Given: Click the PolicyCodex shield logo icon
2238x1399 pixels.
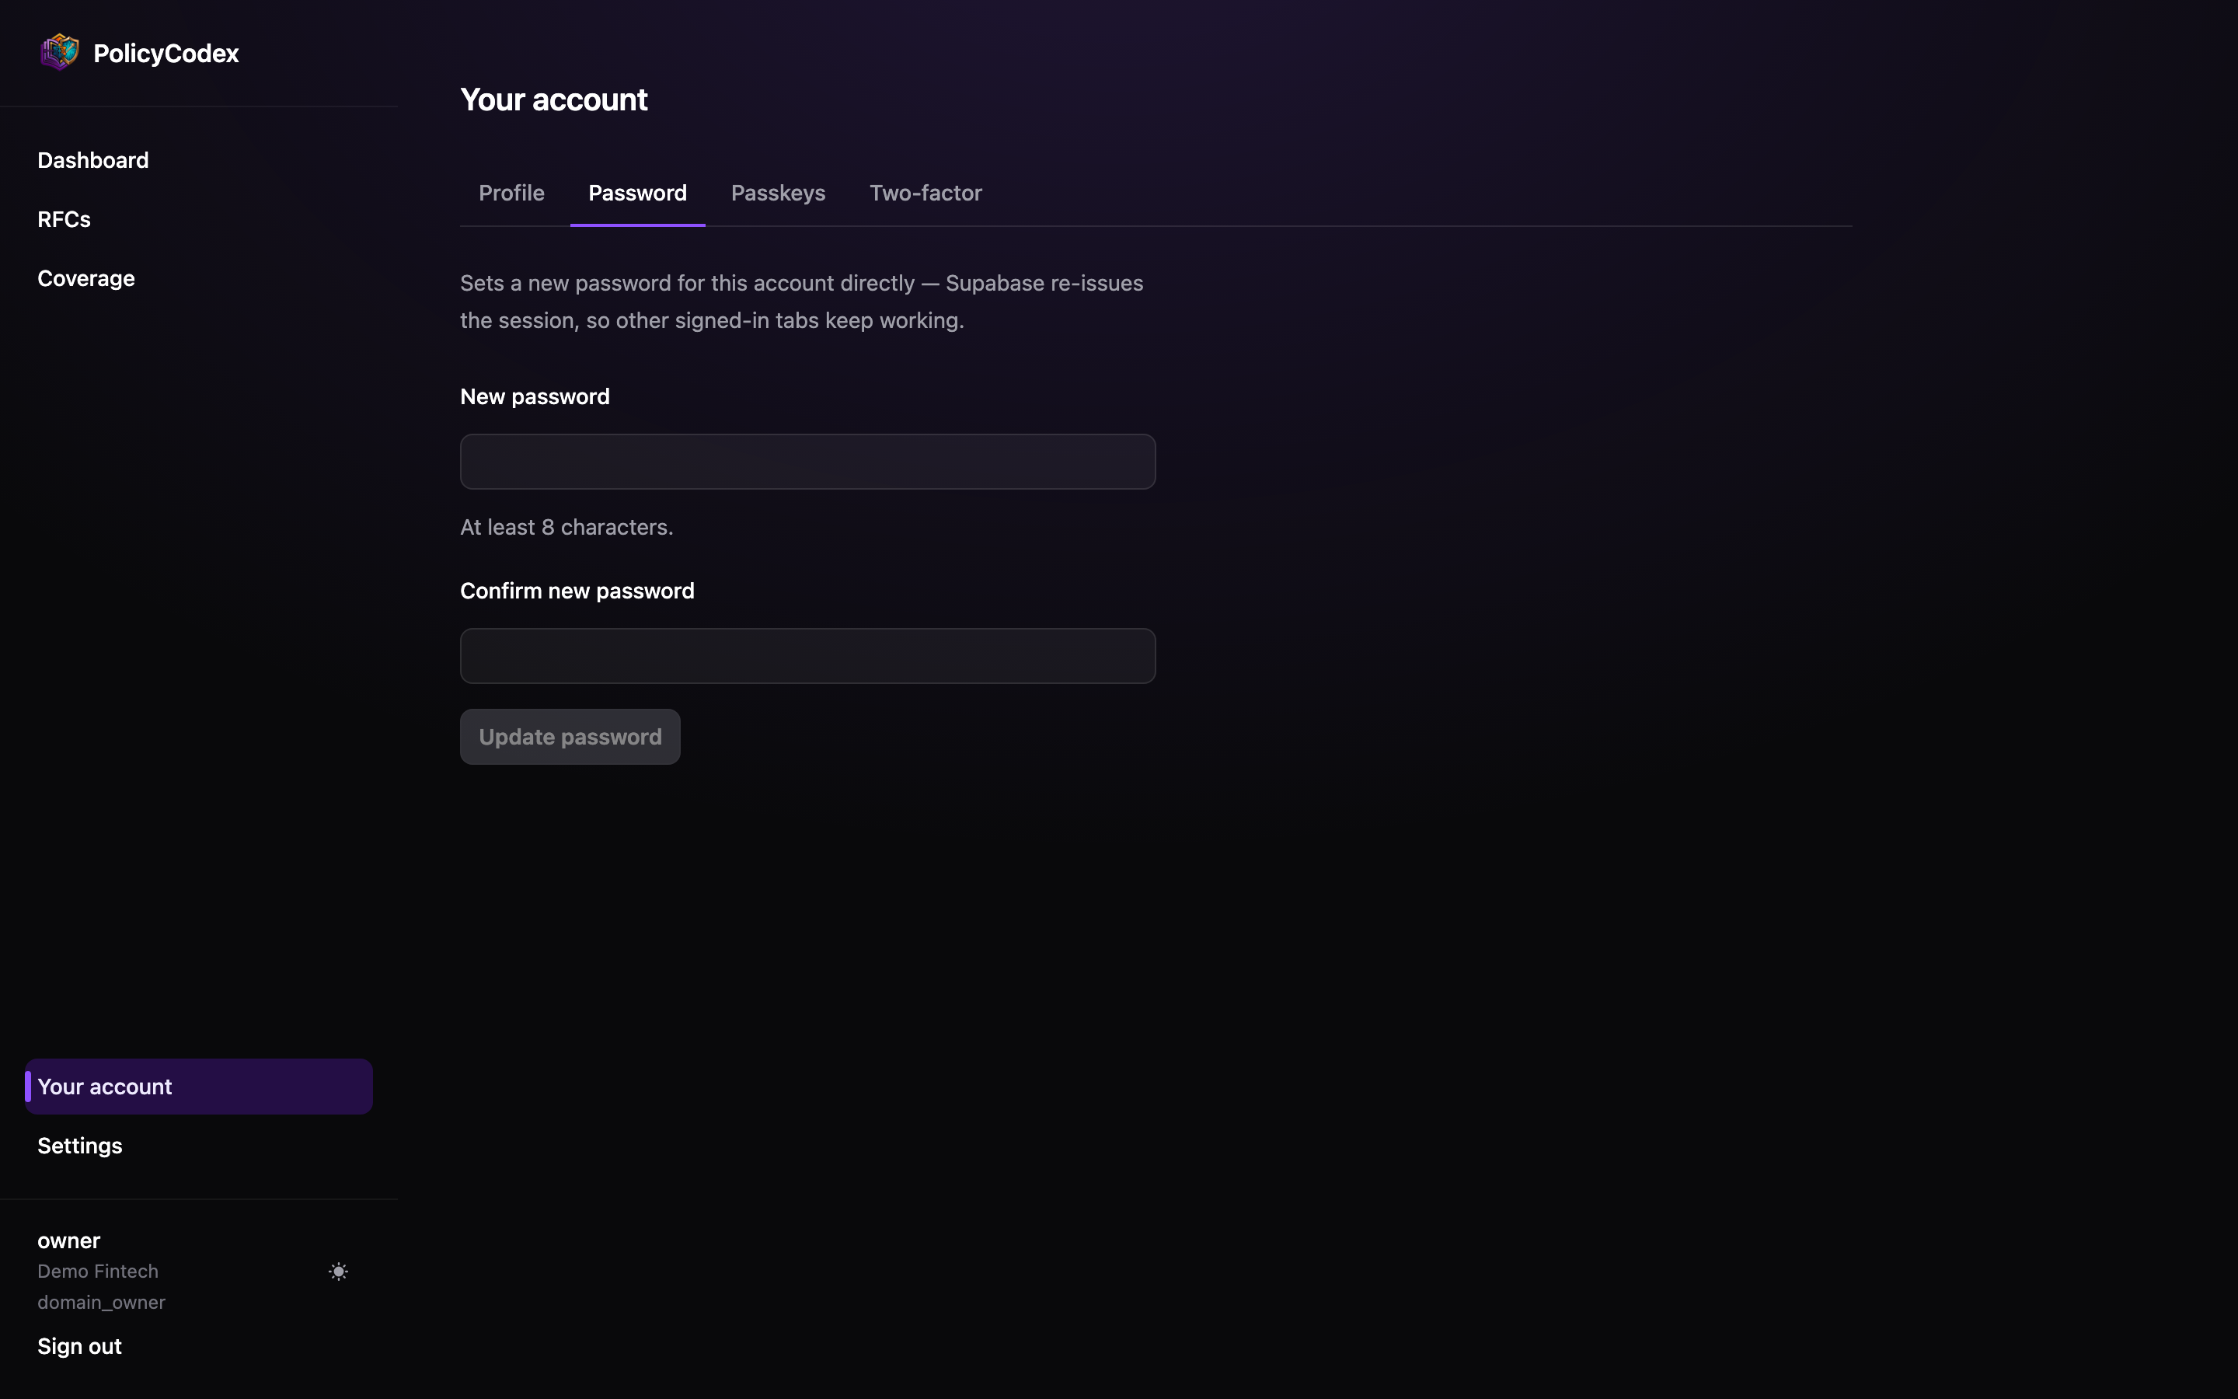Looking at the screenshot, I should click(x=60, y=53).
